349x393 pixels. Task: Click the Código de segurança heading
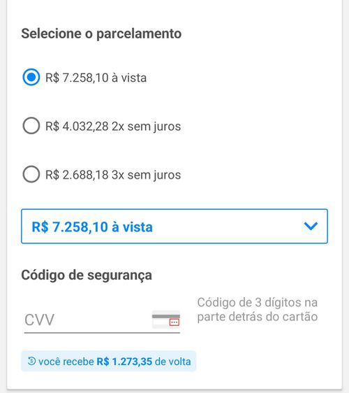coord(87,276)
